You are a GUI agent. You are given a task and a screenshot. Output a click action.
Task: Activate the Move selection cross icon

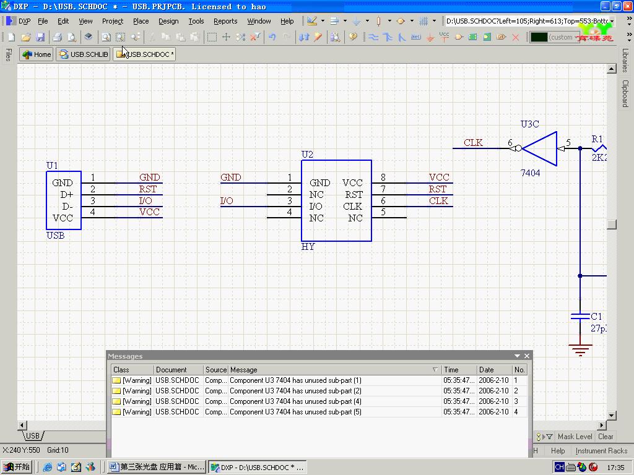tap(227, 37)
